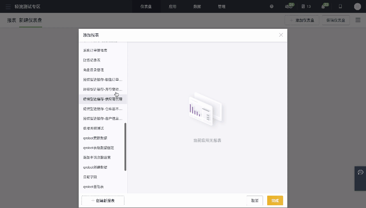Open the chat support floating icon
Viewport: 366px width, 208px height.
[x=360, y=172]
